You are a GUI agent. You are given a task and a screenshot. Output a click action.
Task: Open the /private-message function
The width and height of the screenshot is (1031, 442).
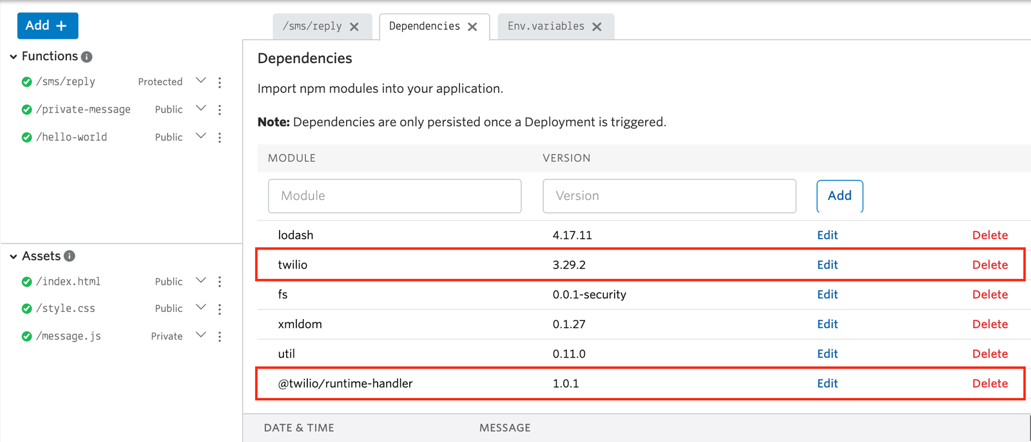click(x=83, y=110)
